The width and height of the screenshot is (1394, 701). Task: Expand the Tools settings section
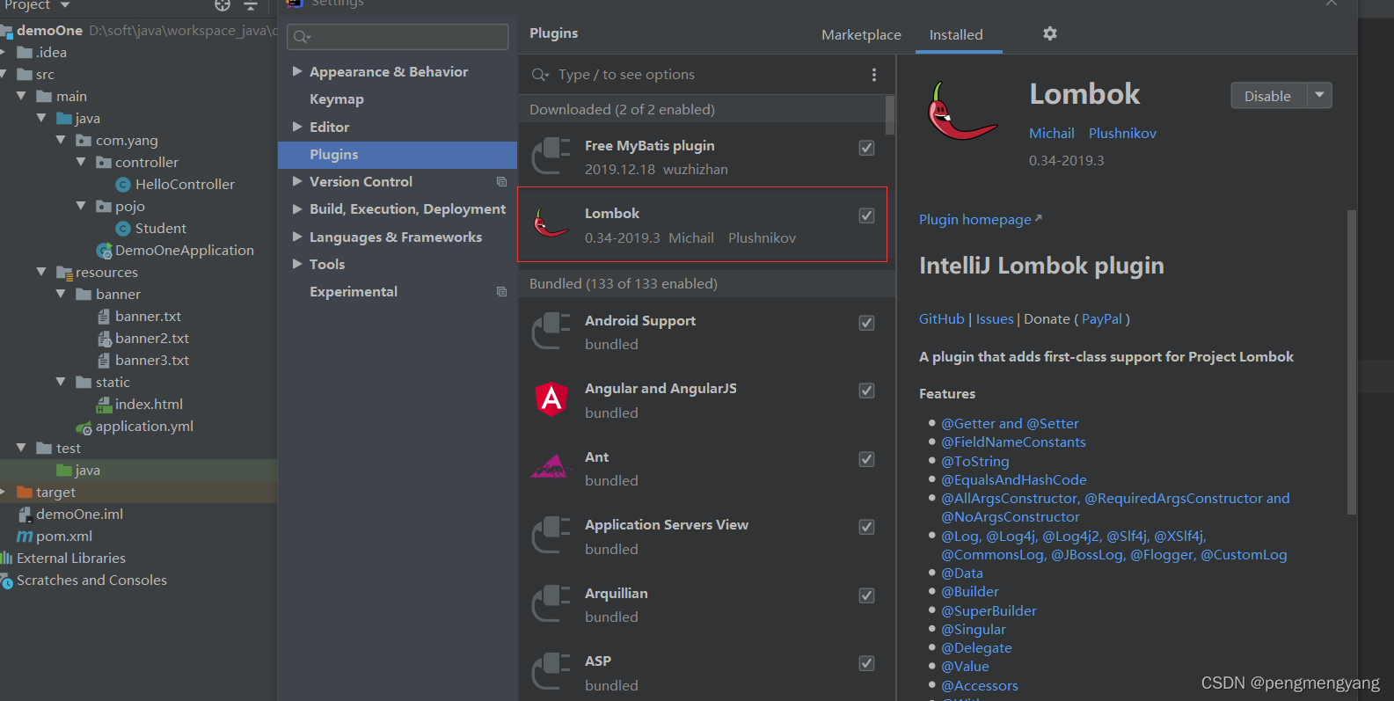(297, 264)
